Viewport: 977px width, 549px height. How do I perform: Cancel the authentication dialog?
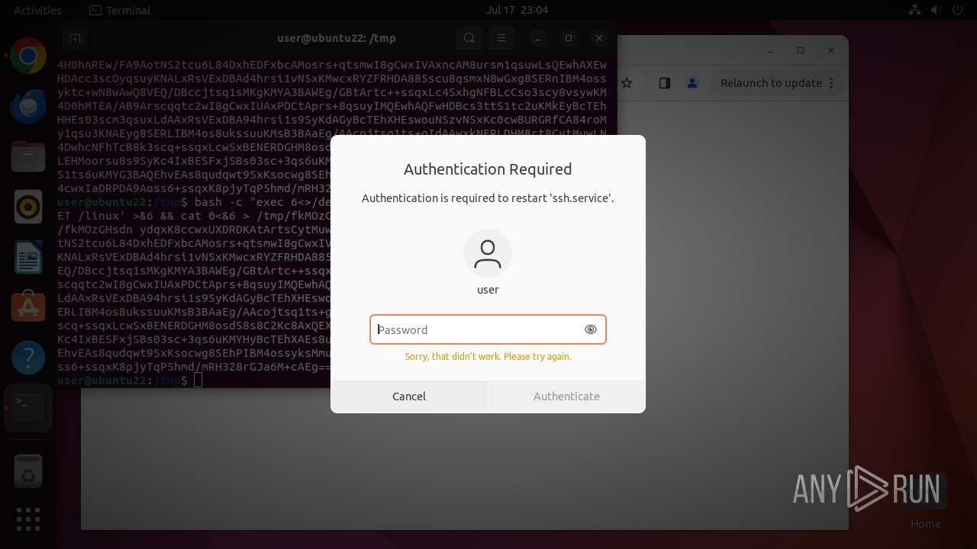(409, 396)
